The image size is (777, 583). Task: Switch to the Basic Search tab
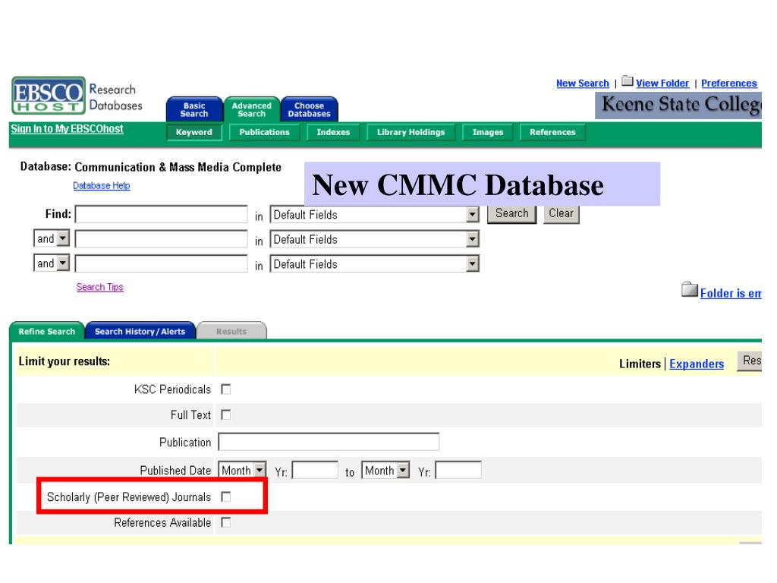click(x=194, y=109)
